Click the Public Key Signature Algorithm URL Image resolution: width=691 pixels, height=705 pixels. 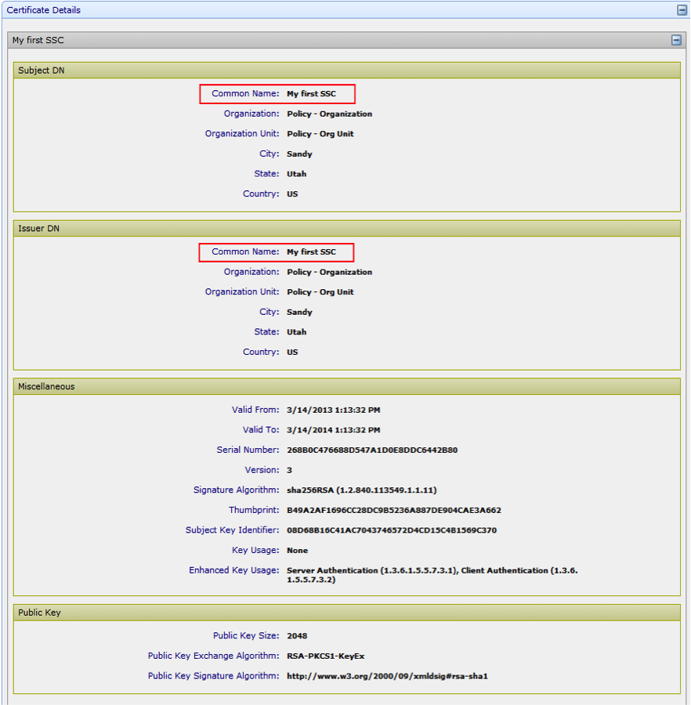click(388, 676)
